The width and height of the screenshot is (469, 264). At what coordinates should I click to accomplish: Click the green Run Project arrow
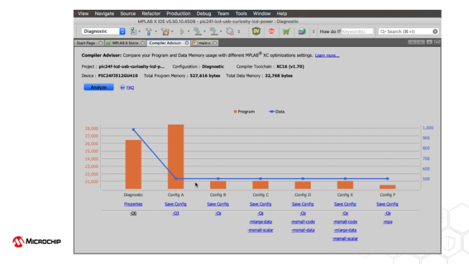coord(182,31)
